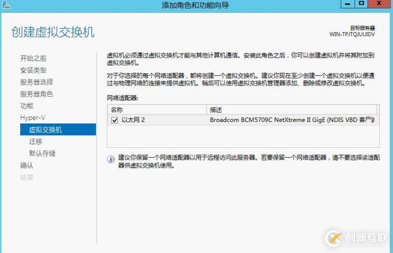
Task: Navigate to the 迁移 sub-page
Action: coord(36,142)
